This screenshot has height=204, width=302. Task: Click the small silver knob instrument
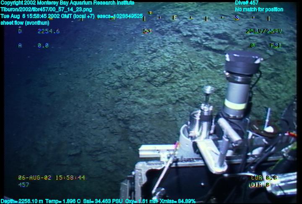tap(208, 90)
